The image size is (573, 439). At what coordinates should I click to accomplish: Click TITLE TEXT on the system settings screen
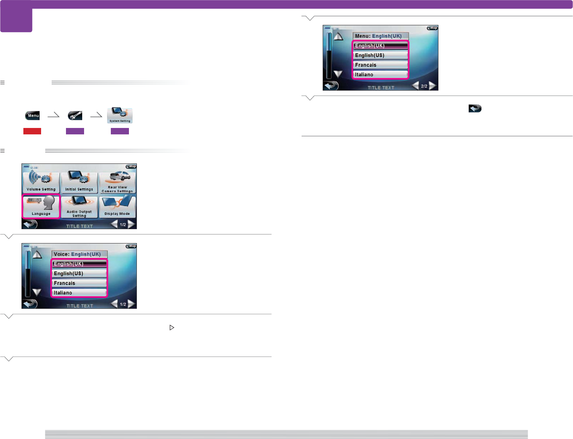(80, 226)
